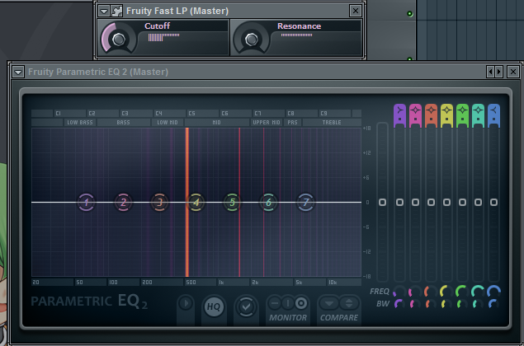Click the purple band 1 filter type icon
Screen dimensions: 524x346
tap(399, 115)
